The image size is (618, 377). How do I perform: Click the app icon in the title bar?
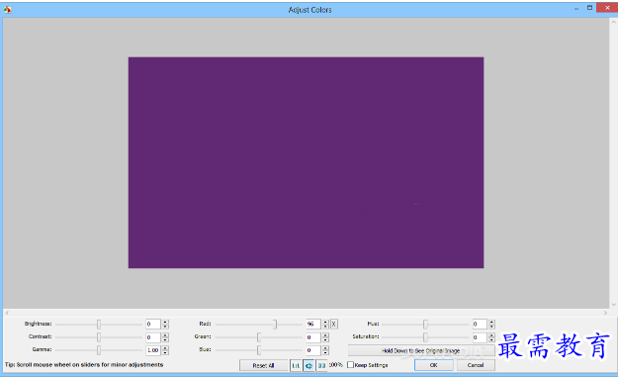point(8,10)
